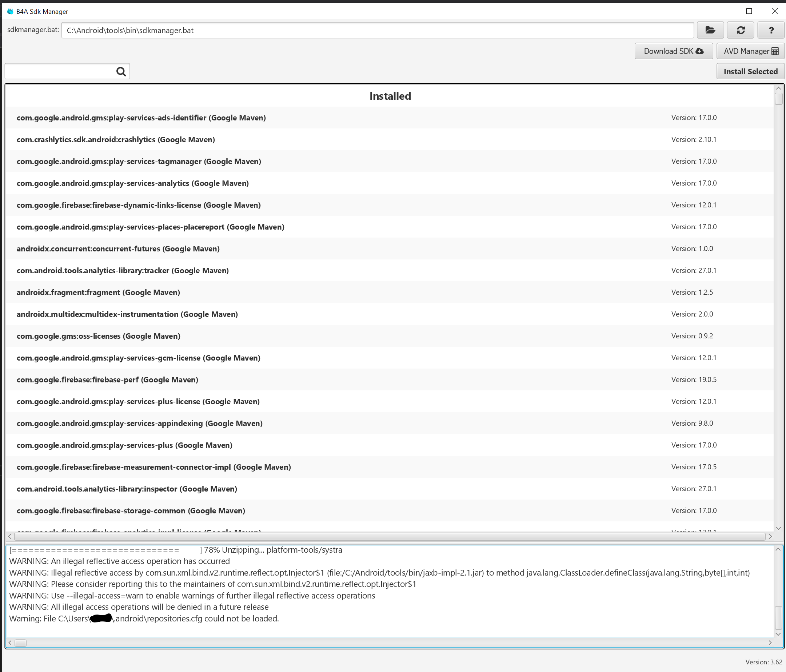786x672 pixels.
Task: Select androidx concurrent-futures row
Action: (x=390, y=248)
